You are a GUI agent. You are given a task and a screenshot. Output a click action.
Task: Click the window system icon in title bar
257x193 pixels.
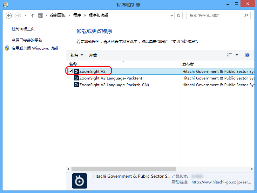(5, 5)
